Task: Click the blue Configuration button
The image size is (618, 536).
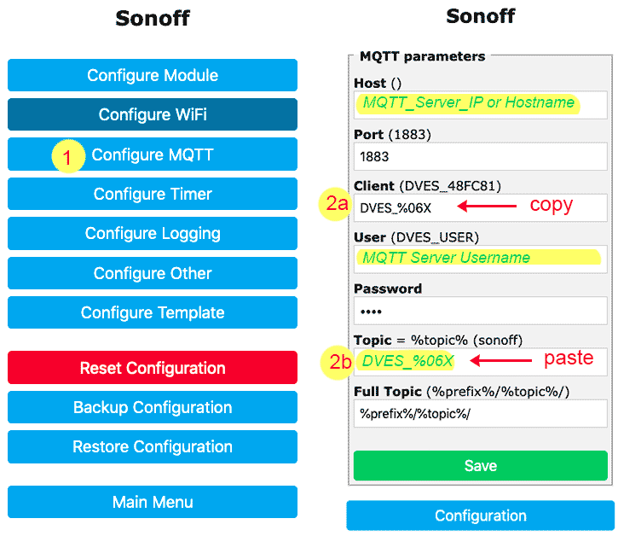Action: (x=481, y=516)
